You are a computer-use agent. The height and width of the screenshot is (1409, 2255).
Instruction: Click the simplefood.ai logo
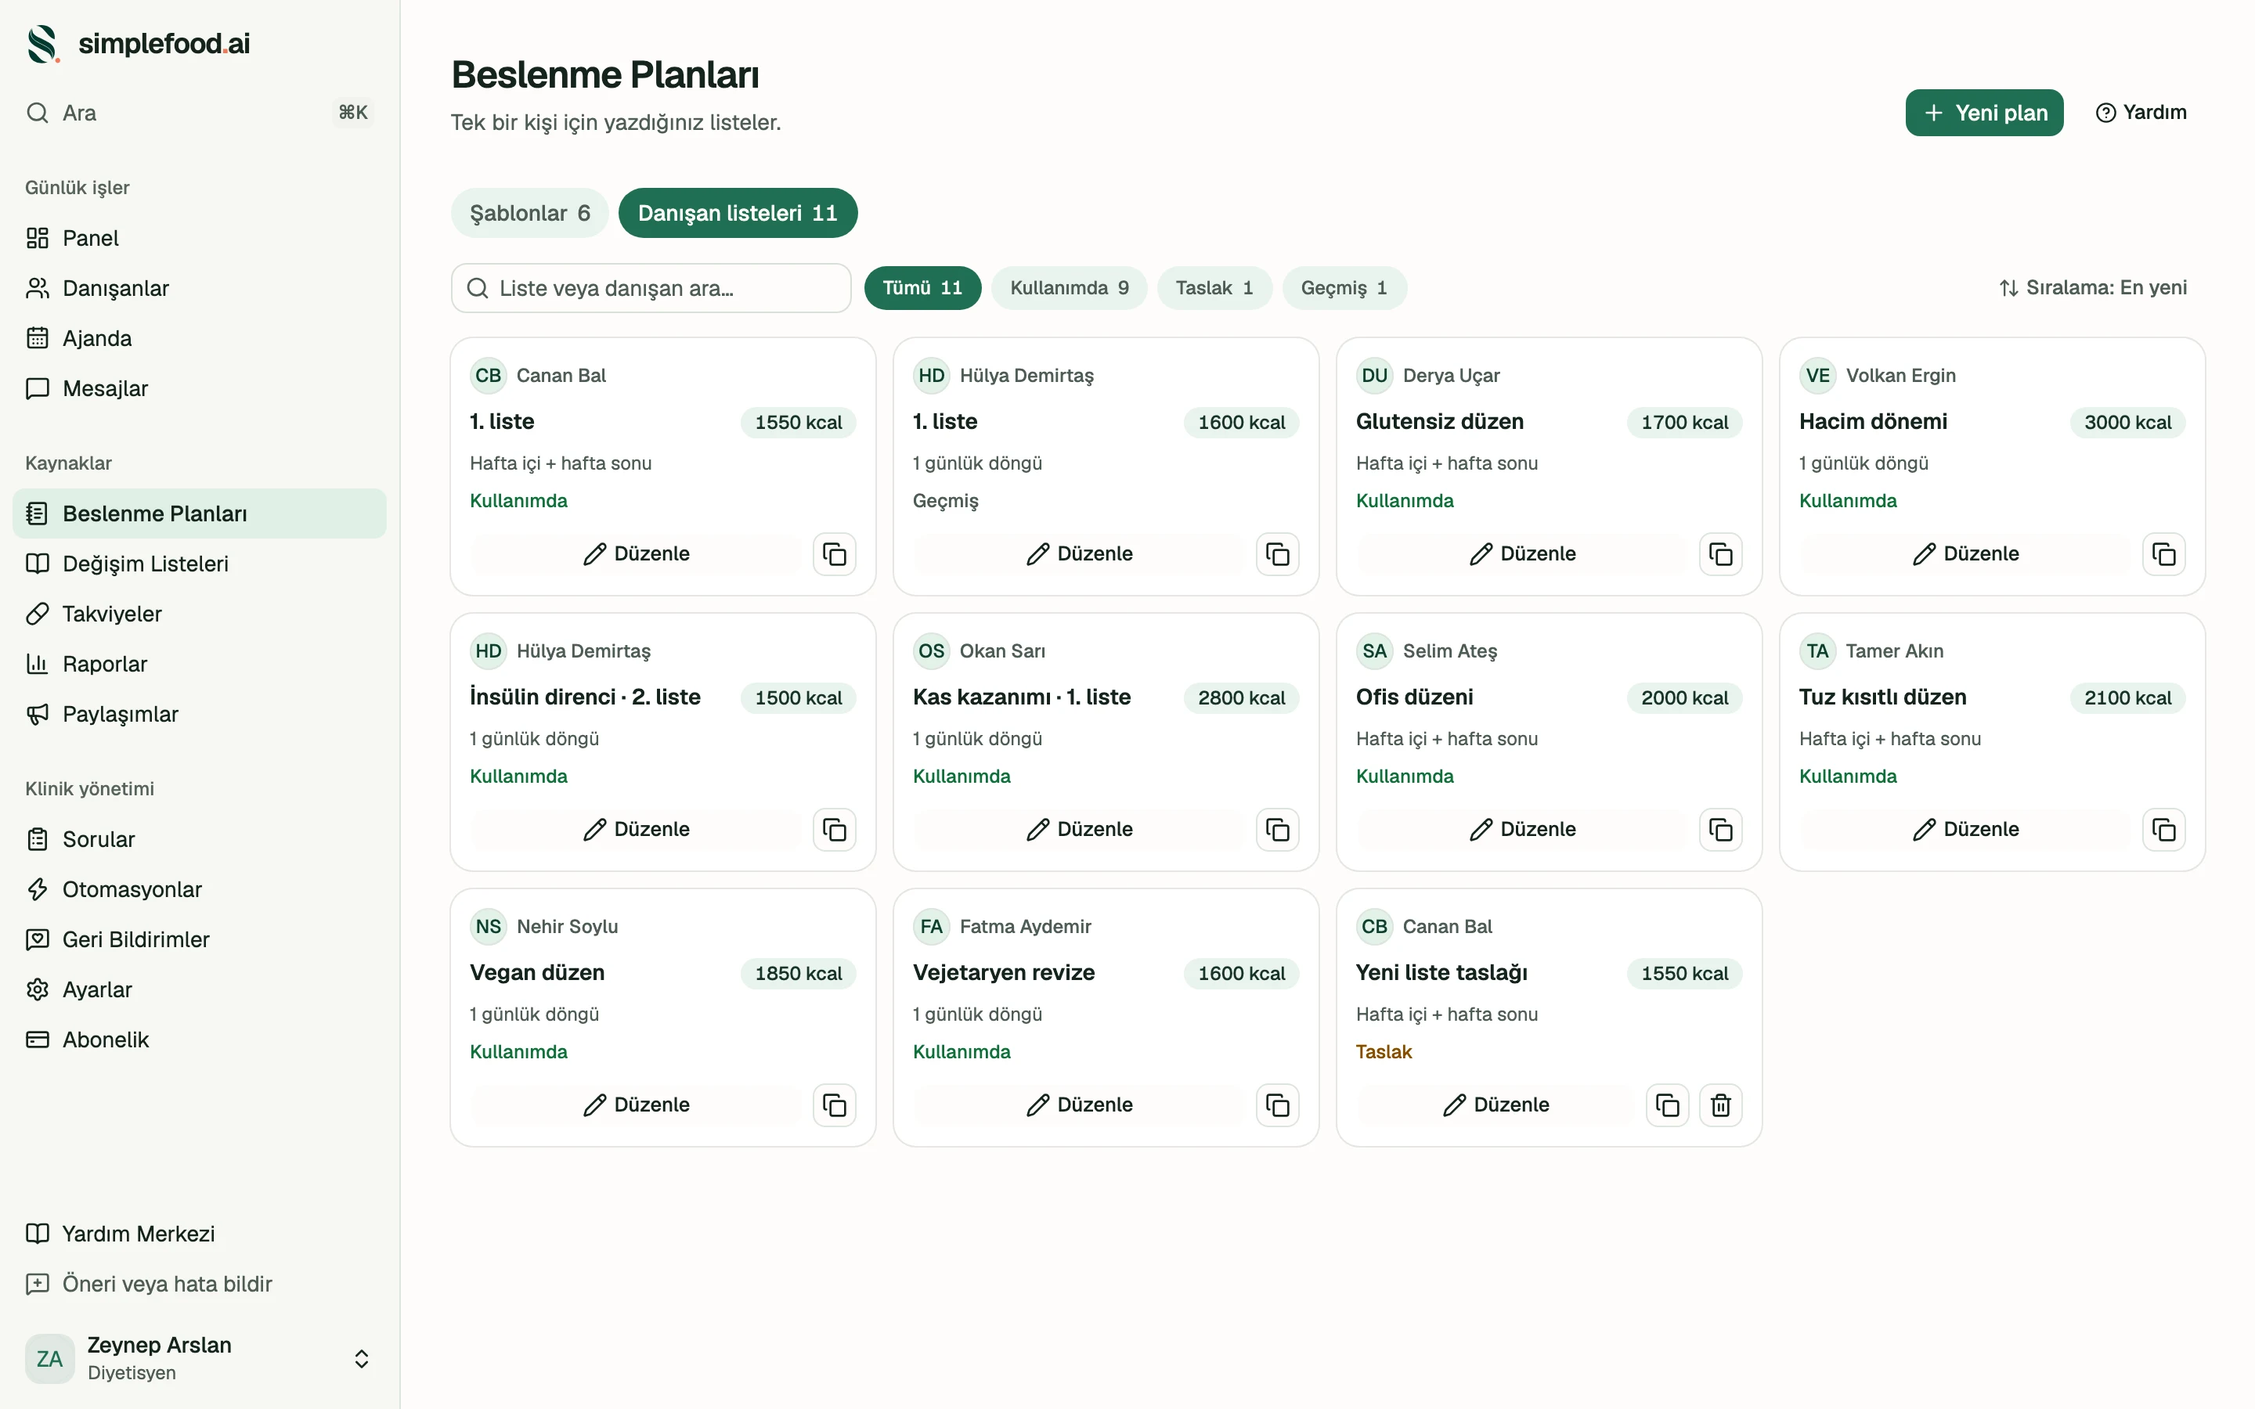(138, 44)
